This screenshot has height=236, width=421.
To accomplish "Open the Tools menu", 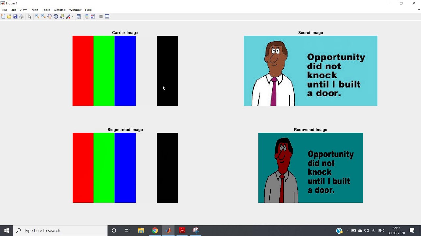I will coord(46,10).
